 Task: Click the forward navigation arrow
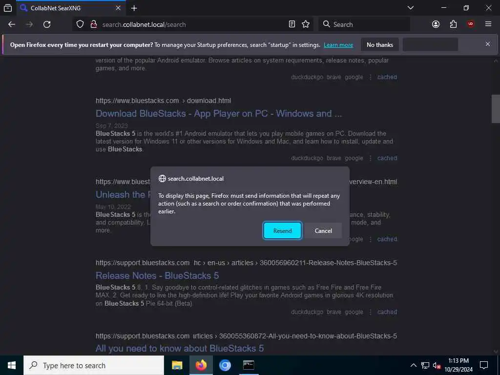point(29,24)
